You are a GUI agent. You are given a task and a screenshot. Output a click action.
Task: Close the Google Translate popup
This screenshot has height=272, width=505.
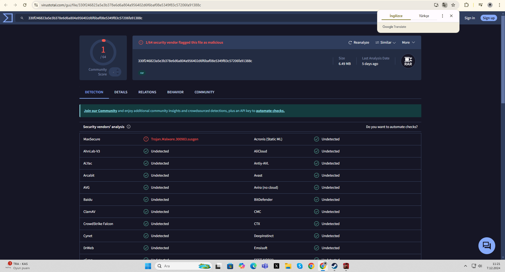click(x=451, y=16)
